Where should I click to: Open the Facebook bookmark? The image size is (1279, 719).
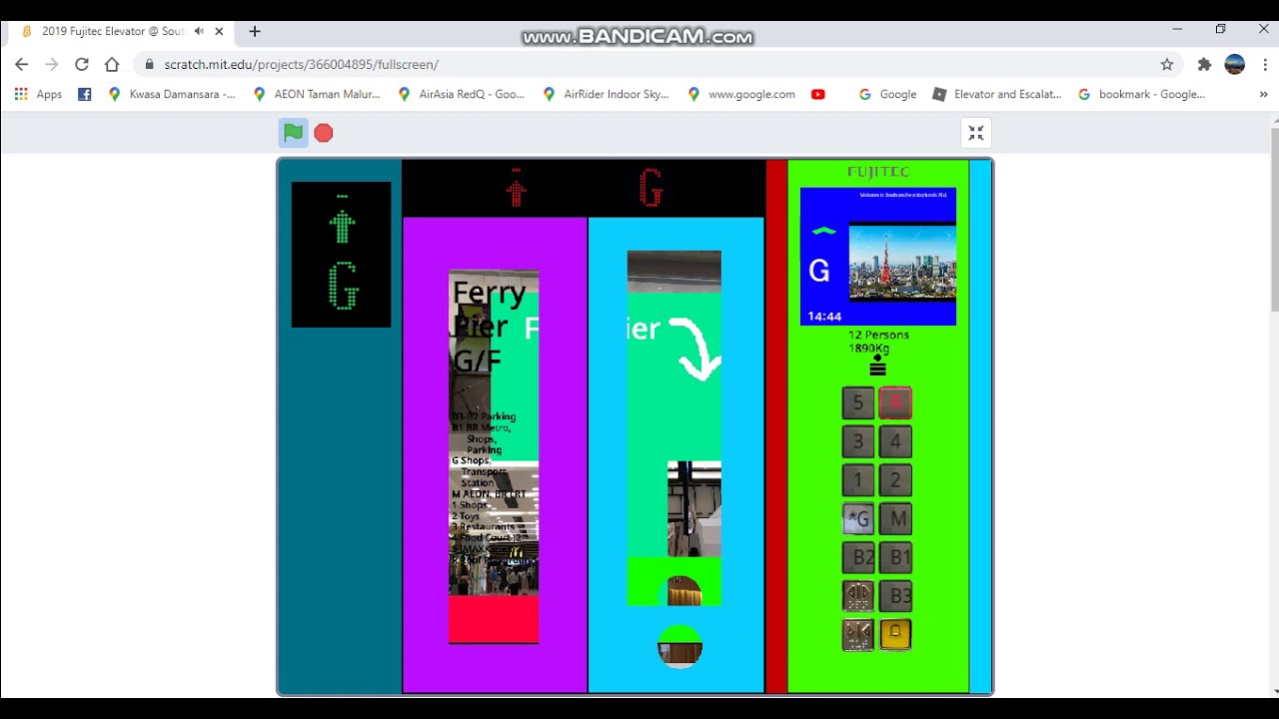tap(84, 94)
